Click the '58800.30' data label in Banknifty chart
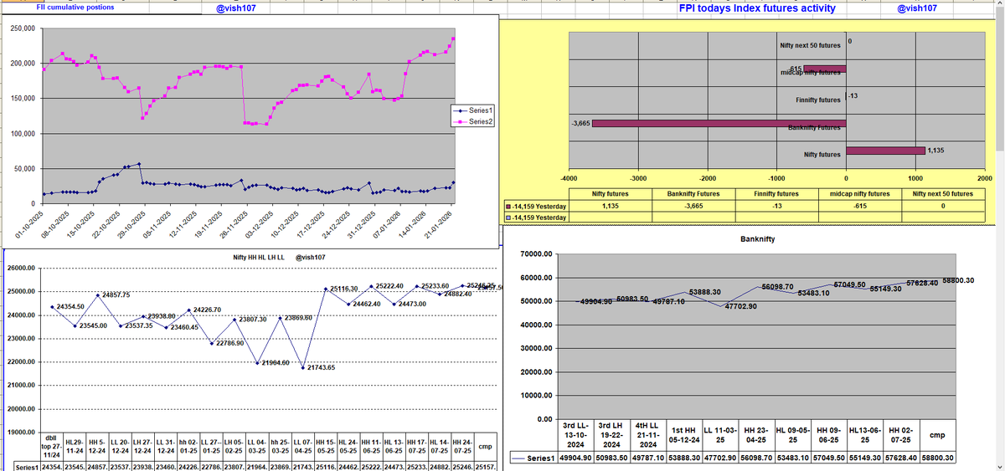Viewport: 1005px width, 471px height. (x=958, y=280)
